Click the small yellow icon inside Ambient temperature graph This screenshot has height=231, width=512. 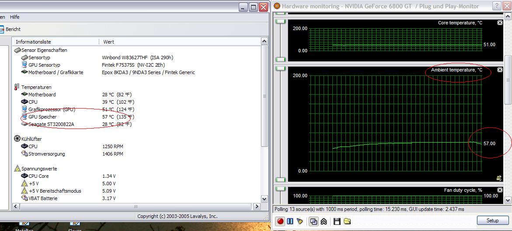coord(499,178)
